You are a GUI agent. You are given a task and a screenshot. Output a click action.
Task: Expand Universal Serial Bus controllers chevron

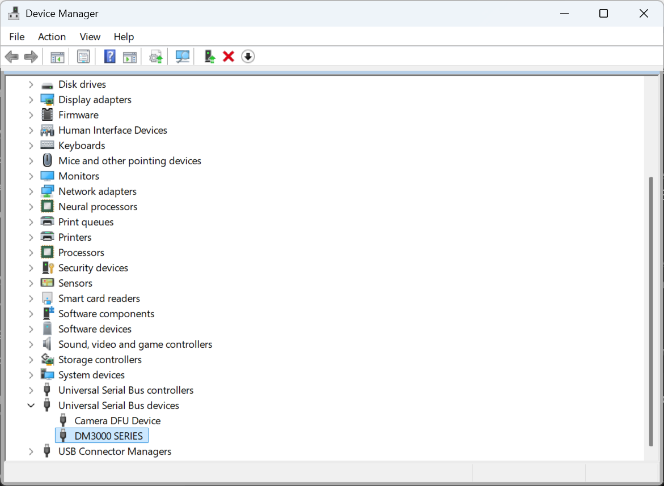[x=31, y=390]
